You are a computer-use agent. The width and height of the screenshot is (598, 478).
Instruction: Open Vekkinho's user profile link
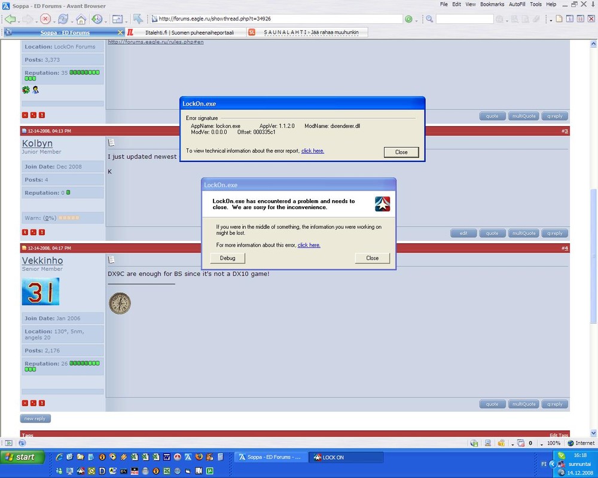(x=42, y=261)
